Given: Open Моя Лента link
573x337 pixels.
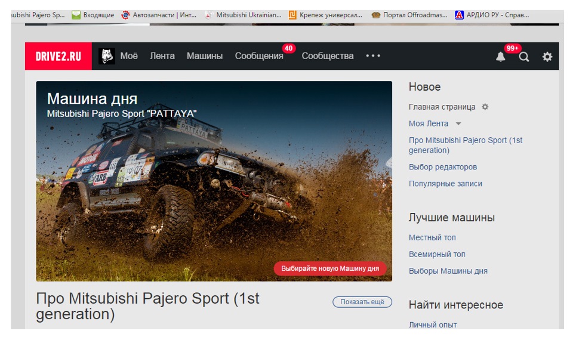Looking at the screenshot, I should [429, 124].
